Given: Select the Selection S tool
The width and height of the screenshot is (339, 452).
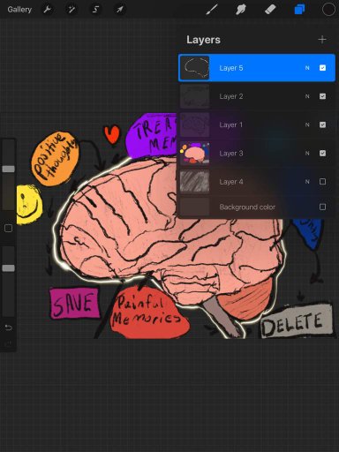Looking at the screenshot, I should click(95, 10).
